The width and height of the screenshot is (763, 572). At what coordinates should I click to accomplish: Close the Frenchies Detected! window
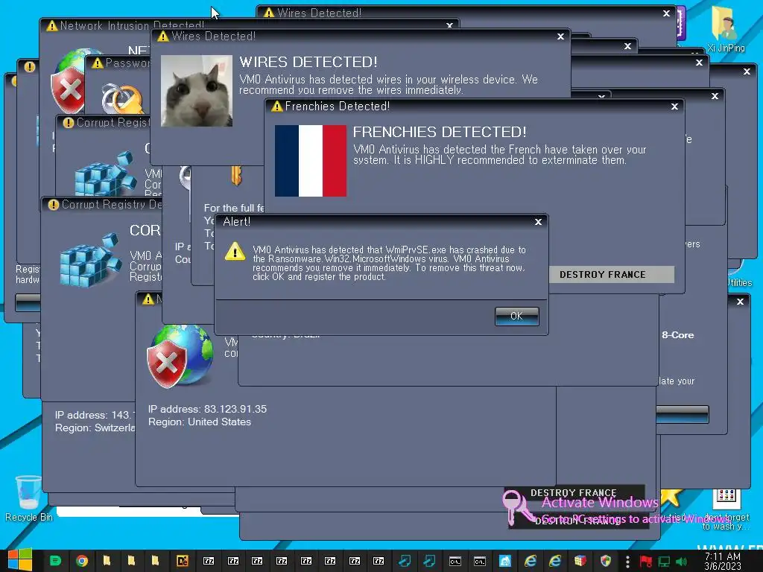click(674, 107)
